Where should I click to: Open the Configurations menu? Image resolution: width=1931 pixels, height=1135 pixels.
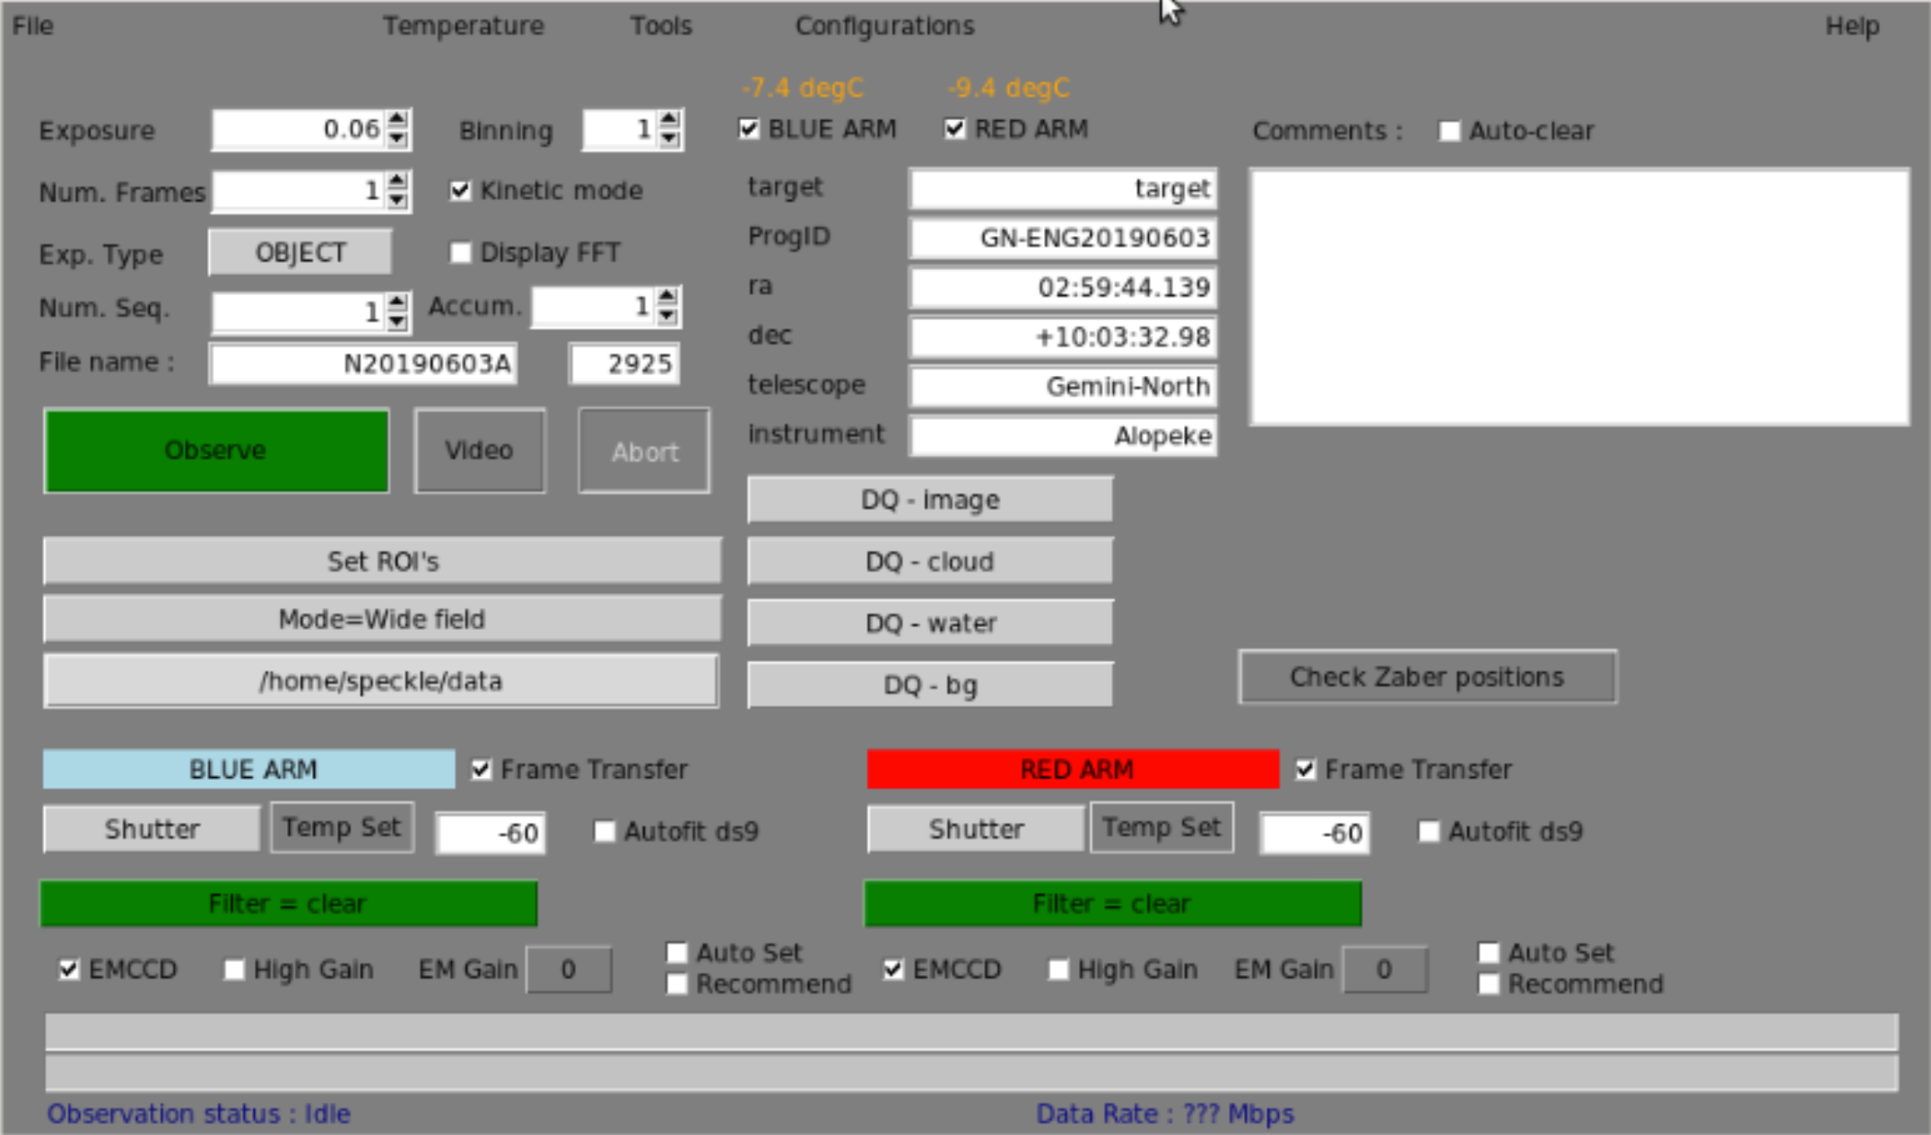tap(884, 25)
